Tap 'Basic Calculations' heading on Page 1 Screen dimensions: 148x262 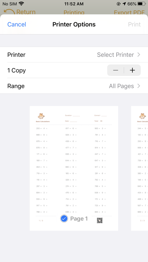click(x=43, y=122)
